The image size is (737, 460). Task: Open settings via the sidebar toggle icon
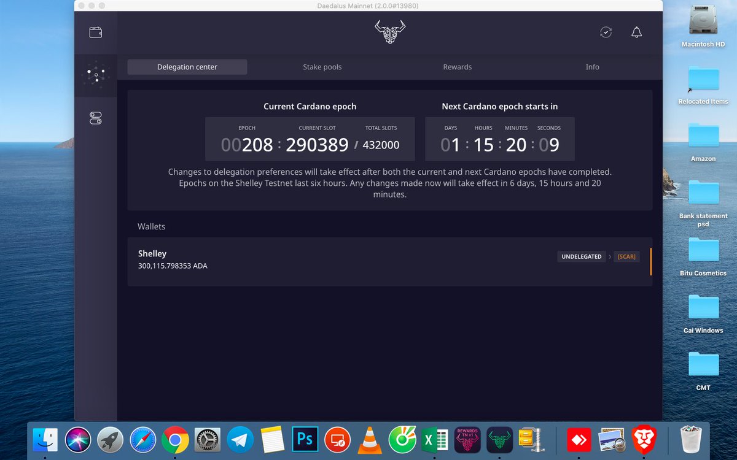(96, 118)
